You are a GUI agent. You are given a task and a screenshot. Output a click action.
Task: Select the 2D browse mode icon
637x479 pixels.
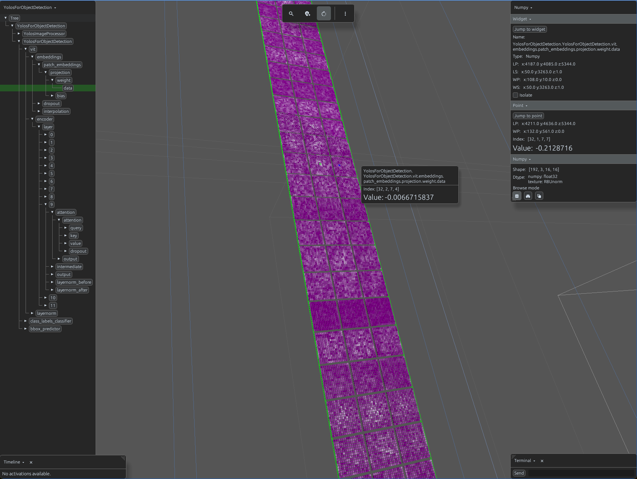point(517,196)
